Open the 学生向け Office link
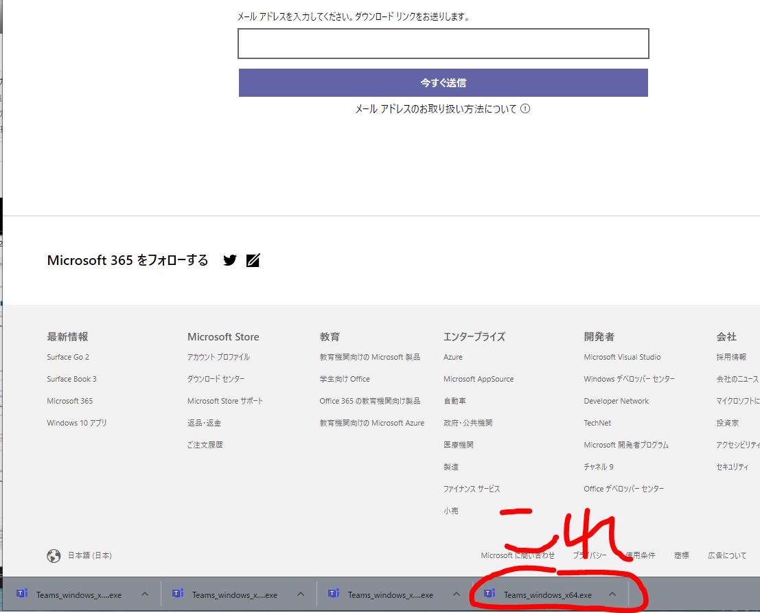Image resolution: width=760 pixels, height=613 pixels. click(x=345, y=379)
